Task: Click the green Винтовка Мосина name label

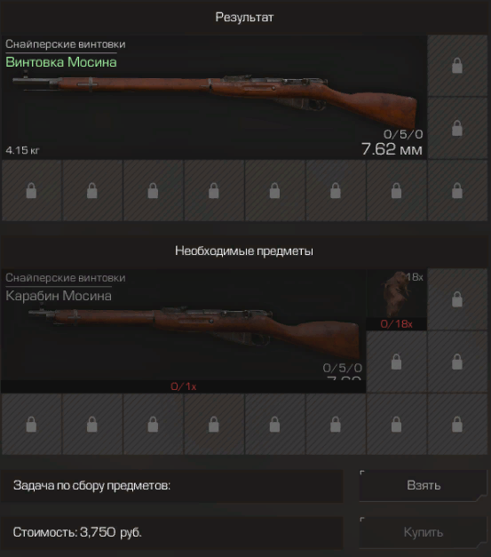Action: 61,62
